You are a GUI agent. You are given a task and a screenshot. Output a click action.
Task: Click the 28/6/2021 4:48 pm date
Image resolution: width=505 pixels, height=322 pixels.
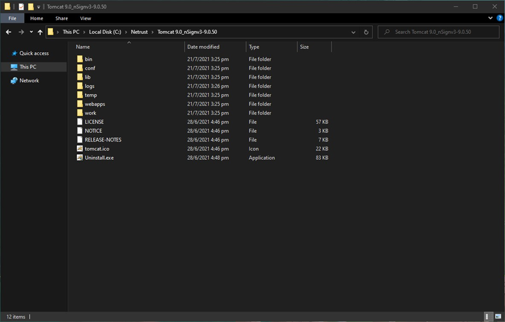click(208, 158)
